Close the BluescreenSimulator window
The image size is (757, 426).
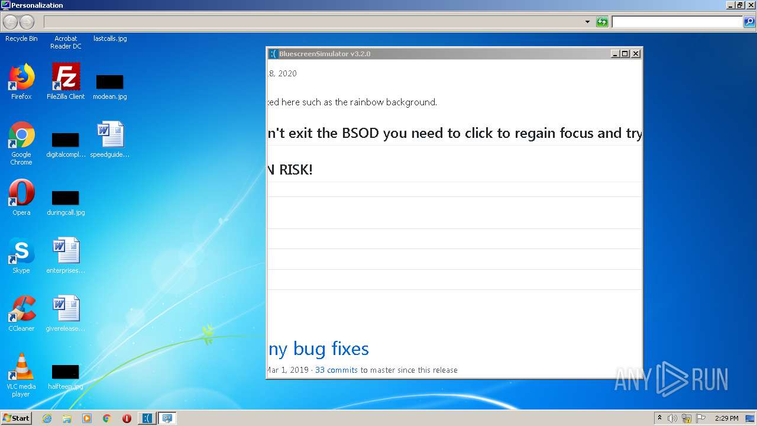pos(636,54)
